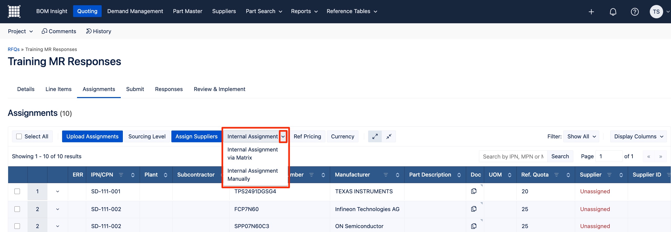Open the Part Search dropdown menu
Screen dimensions: 671x232
pos(264,11)
